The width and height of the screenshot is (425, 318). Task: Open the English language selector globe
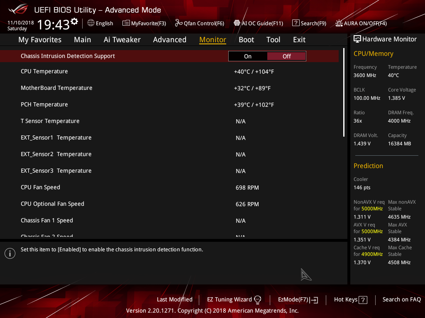(91, 23)
